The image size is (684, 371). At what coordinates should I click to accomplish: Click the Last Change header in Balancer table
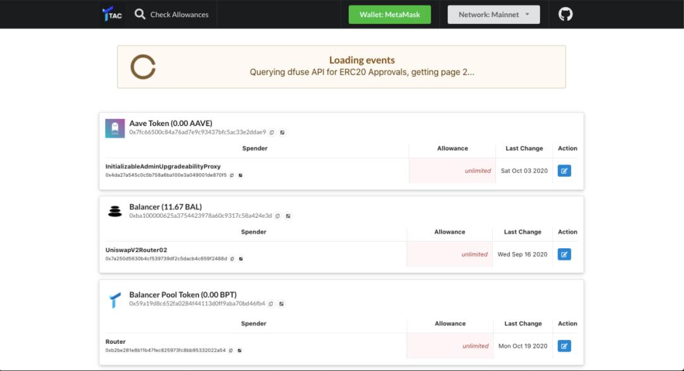522,232
